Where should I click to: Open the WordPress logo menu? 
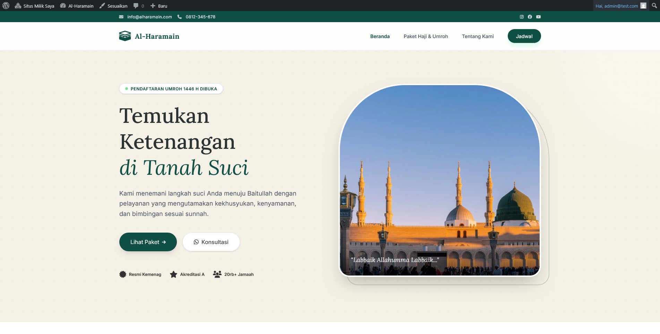tap(6, 6)
